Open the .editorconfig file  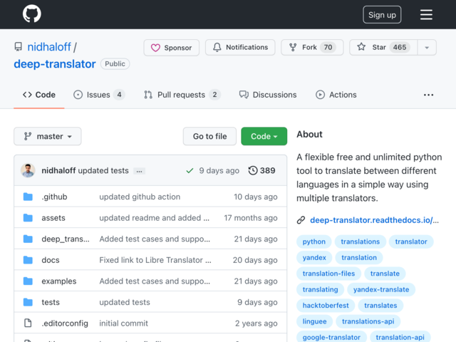(x=65, y=323)
